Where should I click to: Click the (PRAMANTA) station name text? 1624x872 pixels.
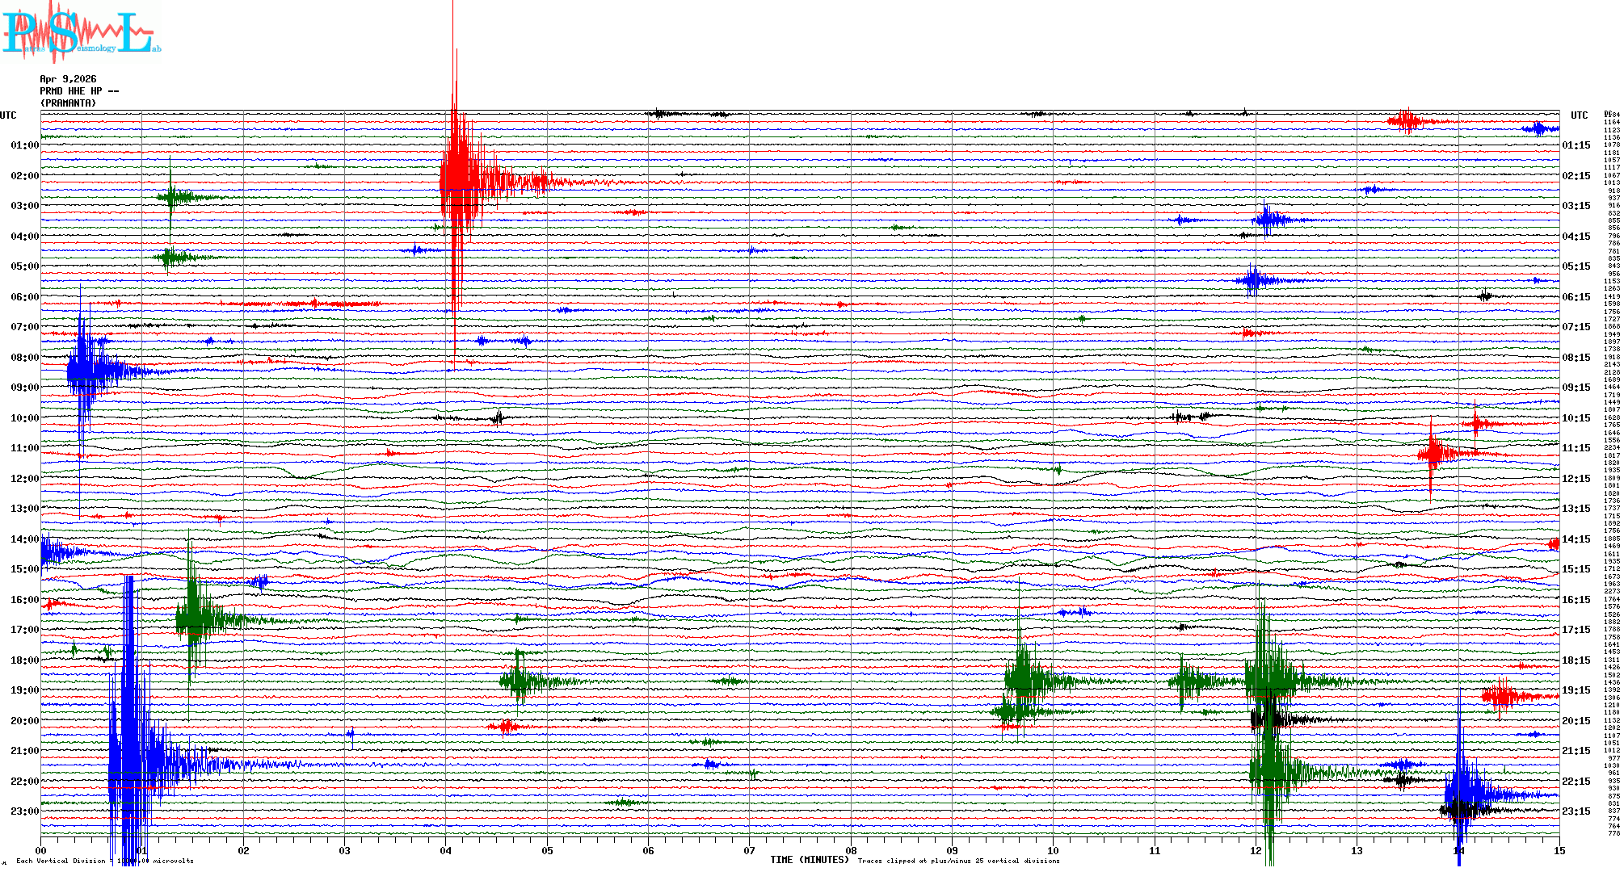68,103
